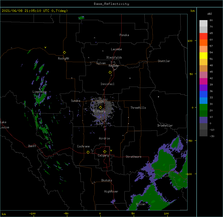Click the Lake Louise label
223x217 pixels.
click(x=5, y=125)
